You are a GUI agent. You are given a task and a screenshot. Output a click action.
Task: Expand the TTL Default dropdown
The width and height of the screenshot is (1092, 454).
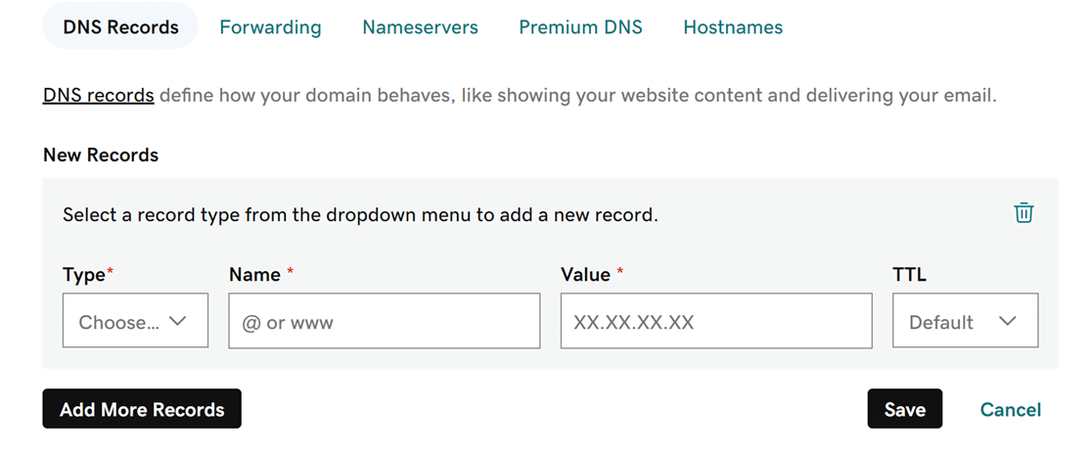(x=965, y=320)
